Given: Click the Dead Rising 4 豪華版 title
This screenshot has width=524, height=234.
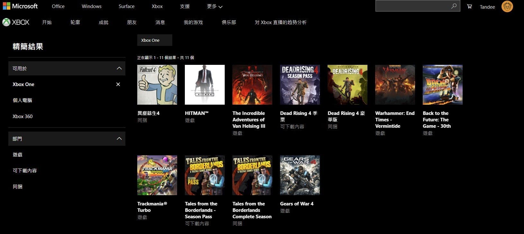Looking at the screenshot, I should (x=346, y=116).
